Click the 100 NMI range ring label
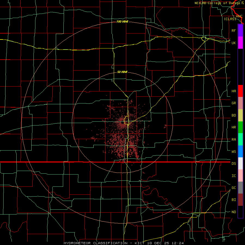 (122, 22)
